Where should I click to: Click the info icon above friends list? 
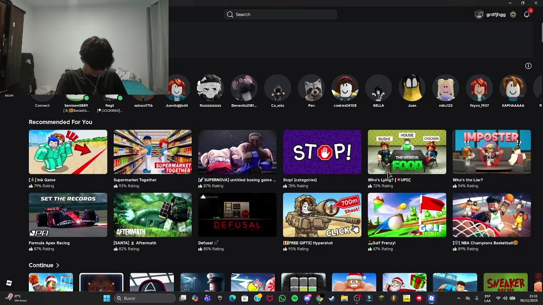tap(528, 66)
